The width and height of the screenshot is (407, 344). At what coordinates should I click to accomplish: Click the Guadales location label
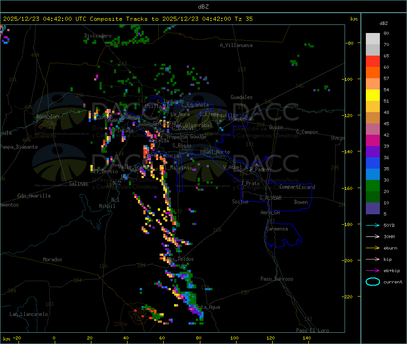pos(241,97)
